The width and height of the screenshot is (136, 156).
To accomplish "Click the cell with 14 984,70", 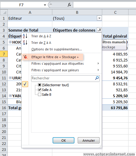I will tap(115, 72).
